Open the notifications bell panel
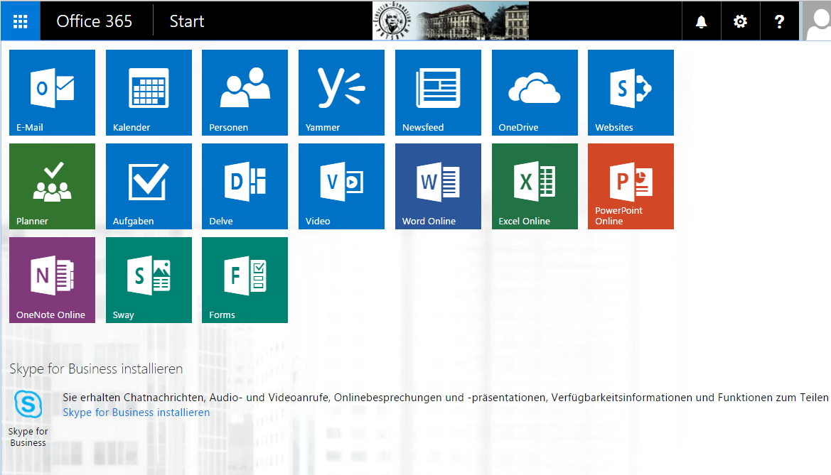 tap(701, 21)
